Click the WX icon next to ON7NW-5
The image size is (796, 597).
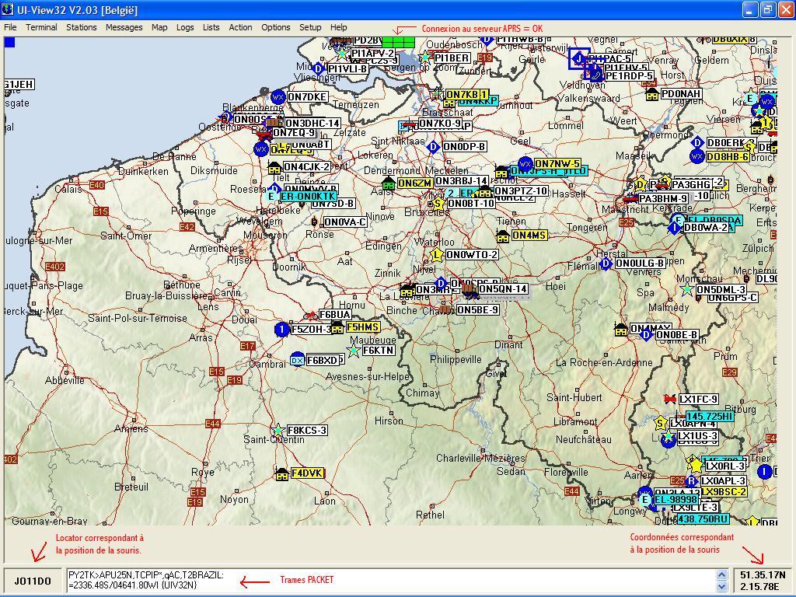[525, 163]
